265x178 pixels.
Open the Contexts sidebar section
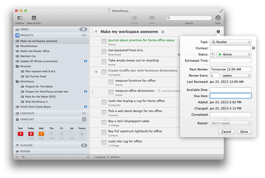(x=51, y=113)
